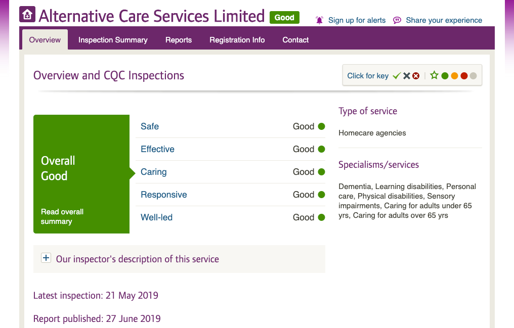Click the green star outstanding icon
Image resolution: width=514 pixels, height=328 pixels.
435,75
